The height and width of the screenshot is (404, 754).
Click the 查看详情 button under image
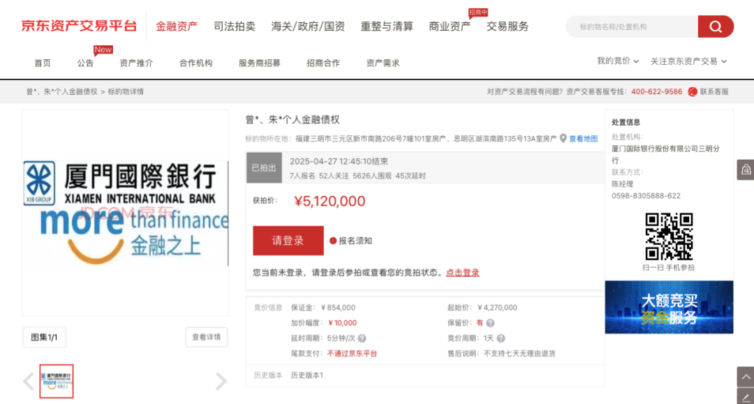click(x=206, y=337)
